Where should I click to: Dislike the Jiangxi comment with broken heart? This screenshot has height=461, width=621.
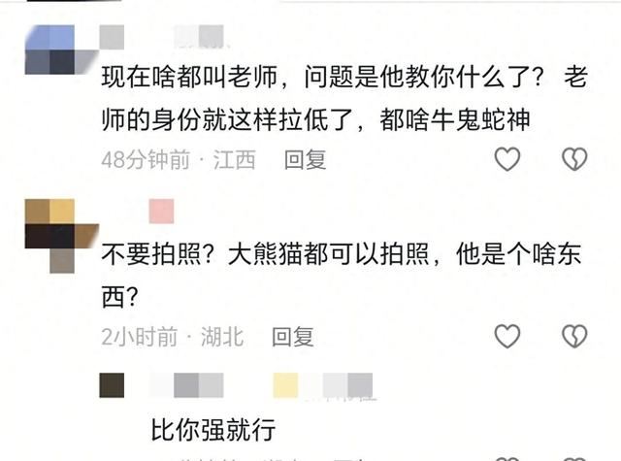tap(574, 159)
